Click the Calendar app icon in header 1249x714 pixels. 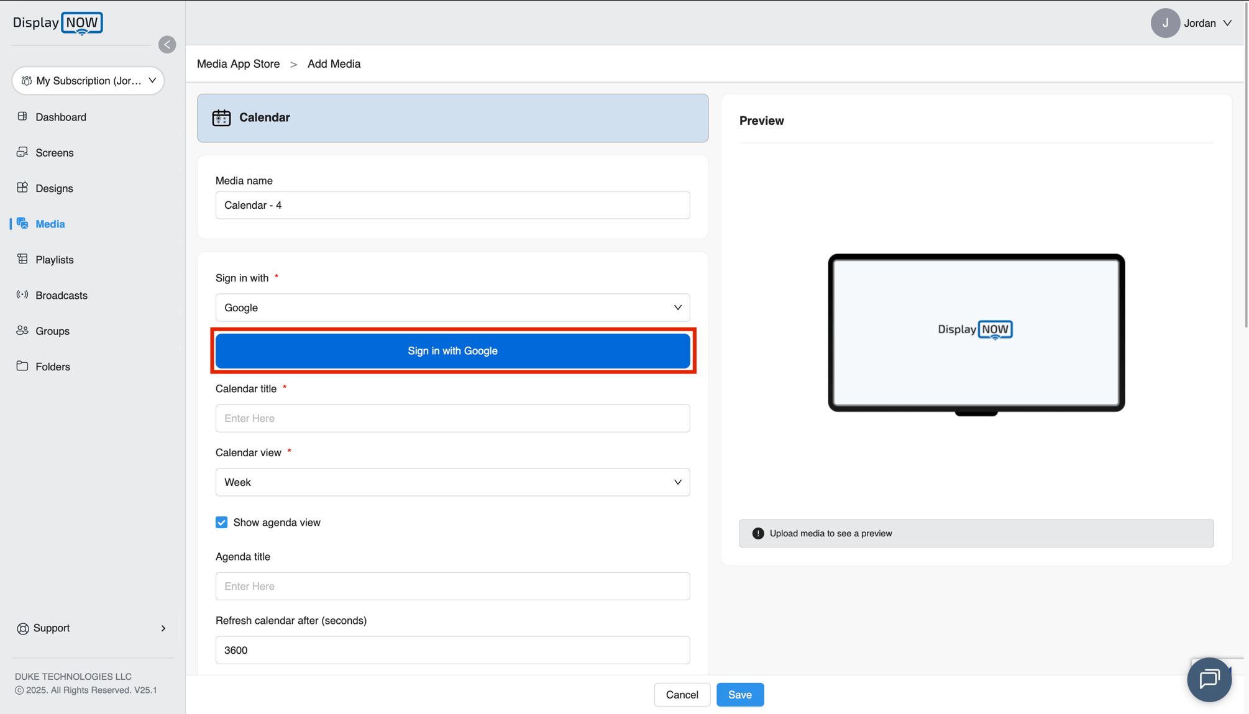(x=221, y=117)
